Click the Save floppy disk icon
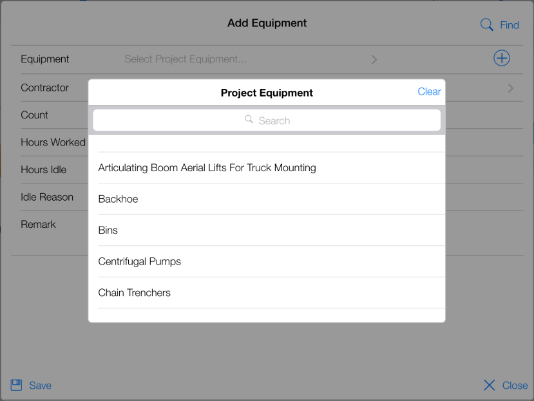Image resolution: width=534 pixels, height=401 pixels. [x=16, y=385]
